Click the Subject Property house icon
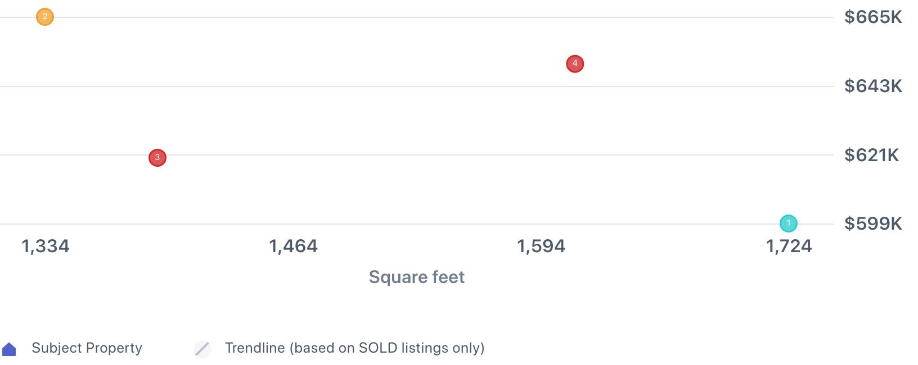The width and height of the screenshot is (918, 365). point(10,349)
